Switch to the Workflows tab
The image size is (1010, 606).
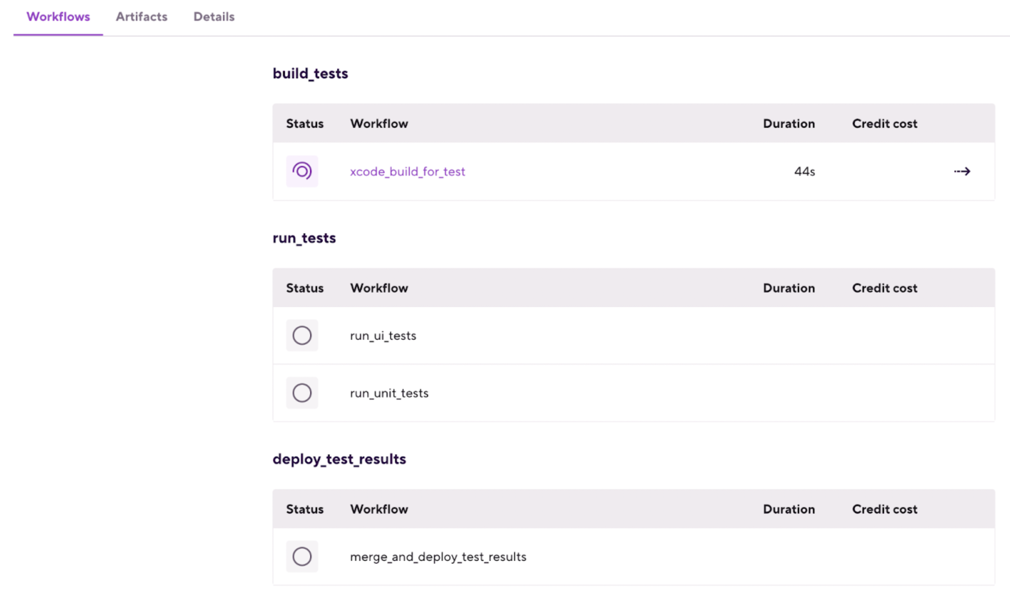pyautogui.click(x=58, y=17)
